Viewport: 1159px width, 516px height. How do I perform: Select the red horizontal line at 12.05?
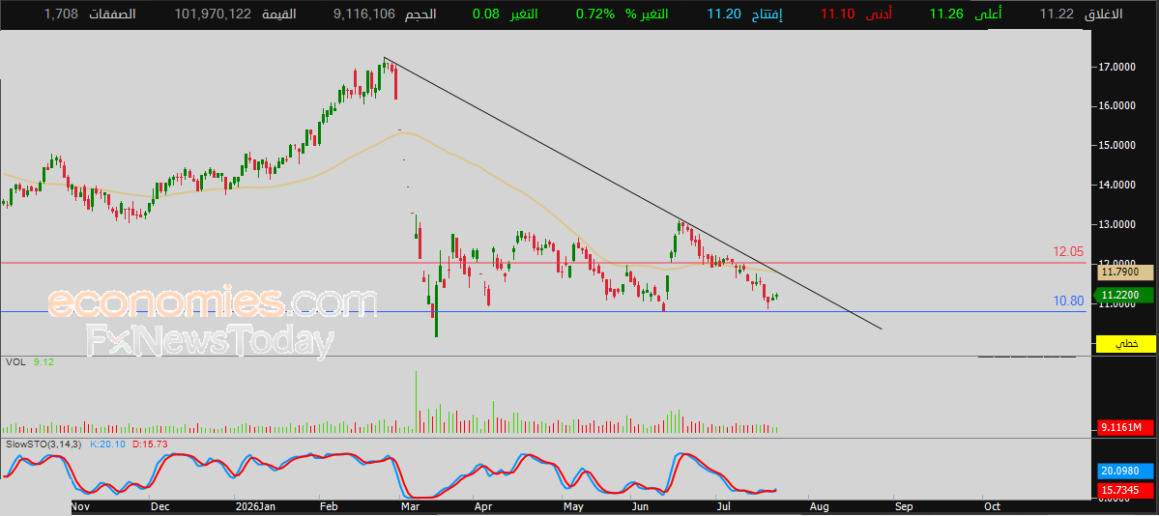click(x=543, y=263)
